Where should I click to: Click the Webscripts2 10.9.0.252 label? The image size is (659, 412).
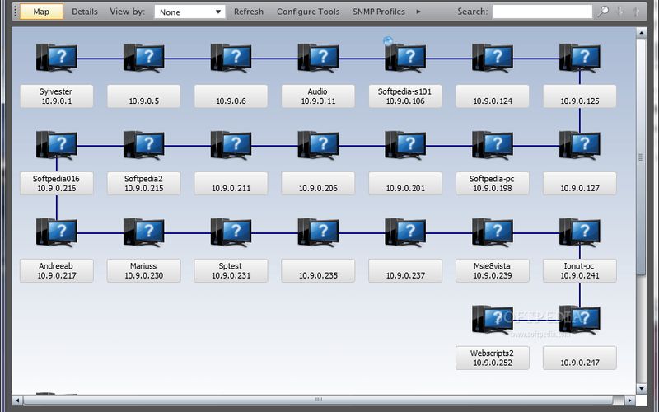[493, 358]
